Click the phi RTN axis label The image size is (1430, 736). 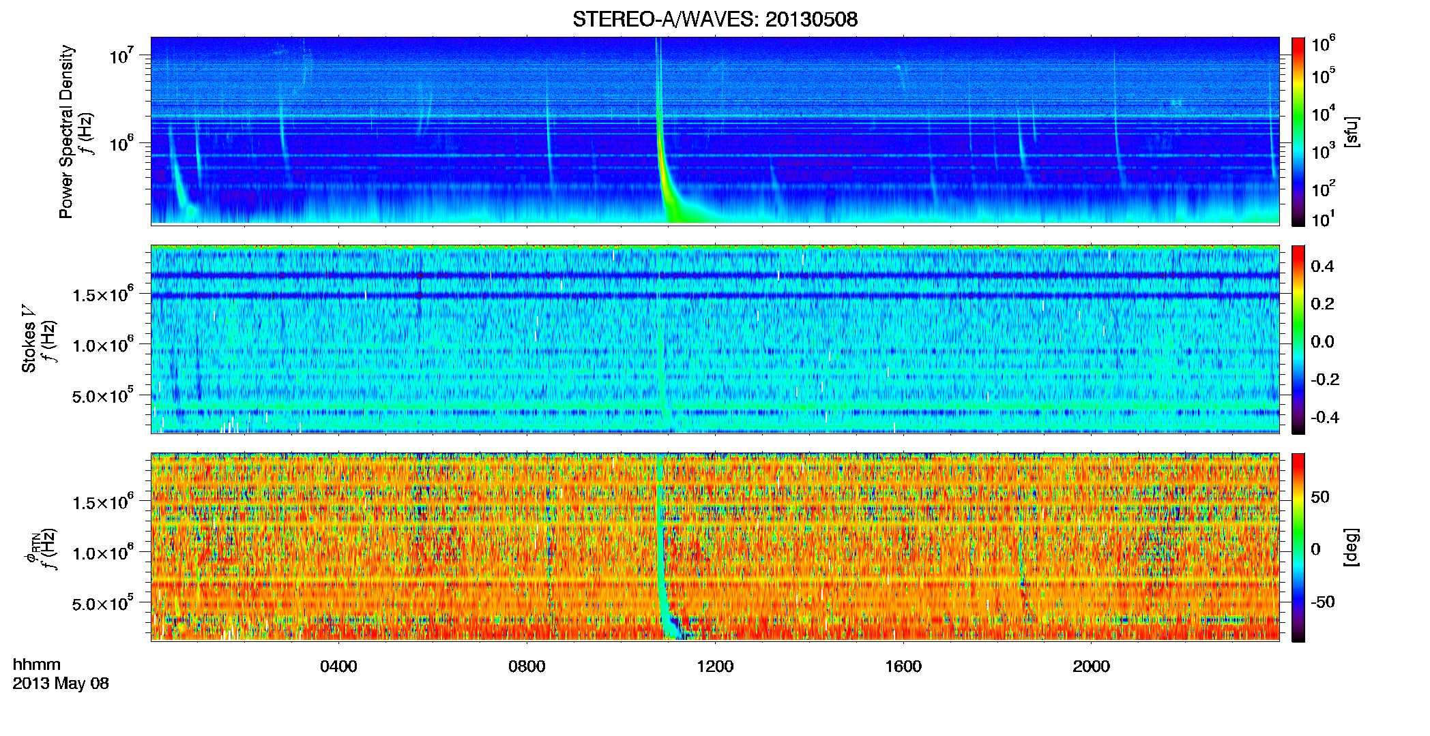(x=31, y=547)
